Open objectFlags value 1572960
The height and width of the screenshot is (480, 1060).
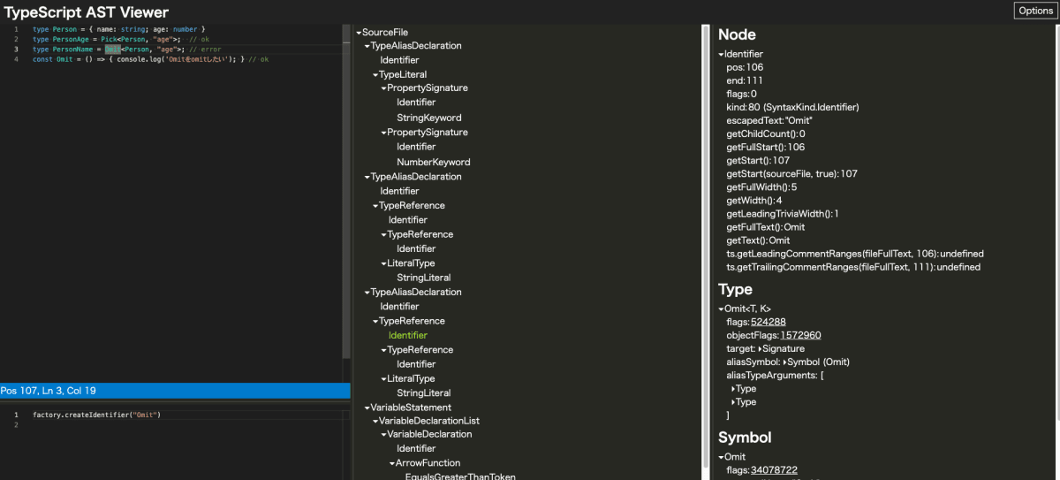[800, 335]
